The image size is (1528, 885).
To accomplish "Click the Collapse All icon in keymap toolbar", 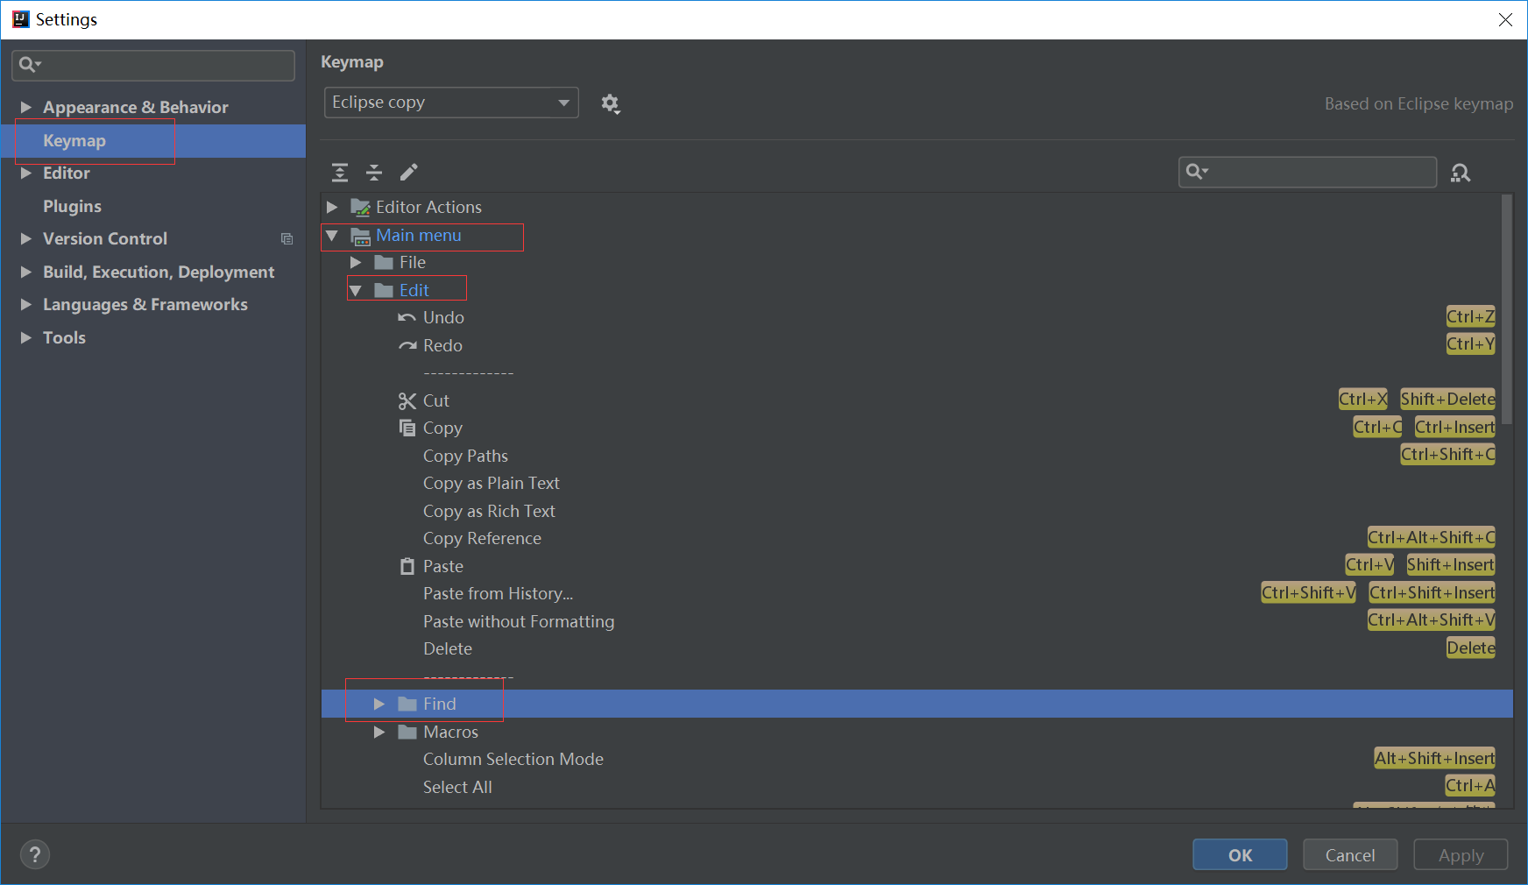I will pyautogui.click(x=374, y=172).
